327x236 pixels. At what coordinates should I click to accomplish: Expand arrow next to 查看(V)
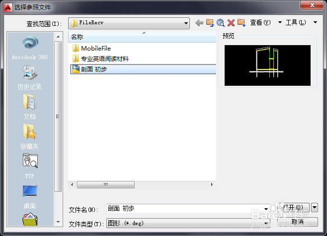(x=280, y=22)
